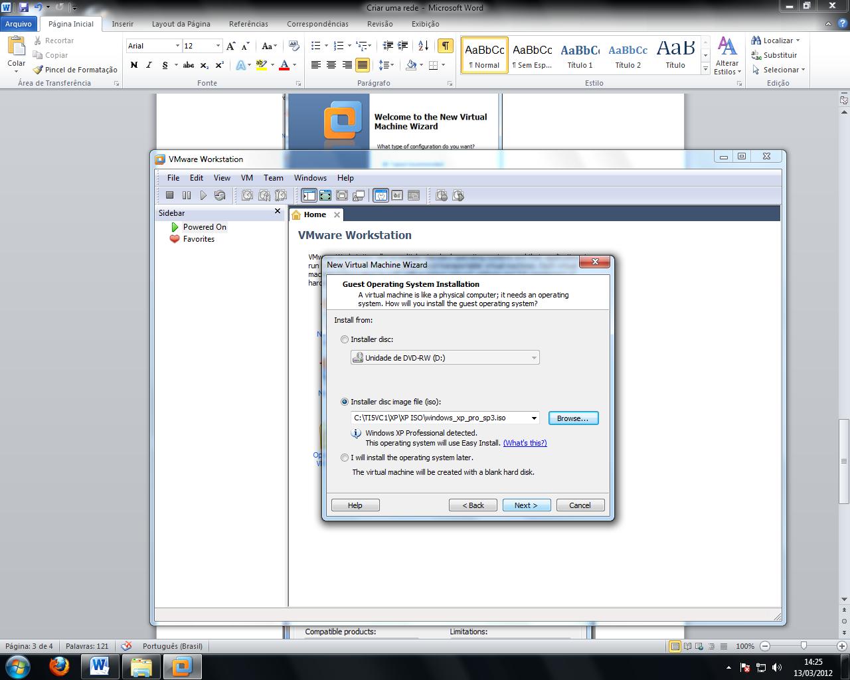Click the Browse... button
This screenshot has width=850, height=680.
coord(573,418)
